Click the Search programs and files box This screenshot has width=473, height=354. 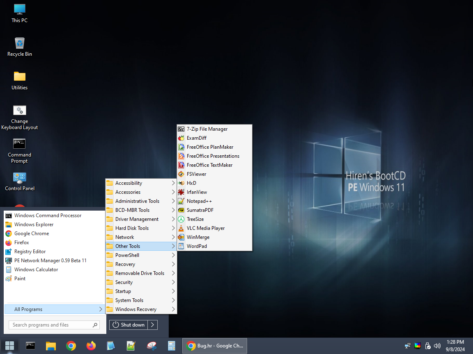(x=51, y=325)
